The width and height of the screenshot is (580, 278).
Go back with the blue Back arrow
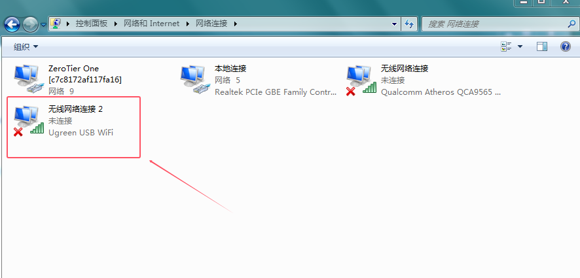(12, 25)
